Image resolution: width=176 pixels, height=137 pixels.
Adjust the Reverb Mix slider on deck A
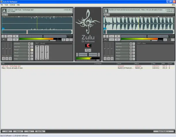click(x=37, y=52)
